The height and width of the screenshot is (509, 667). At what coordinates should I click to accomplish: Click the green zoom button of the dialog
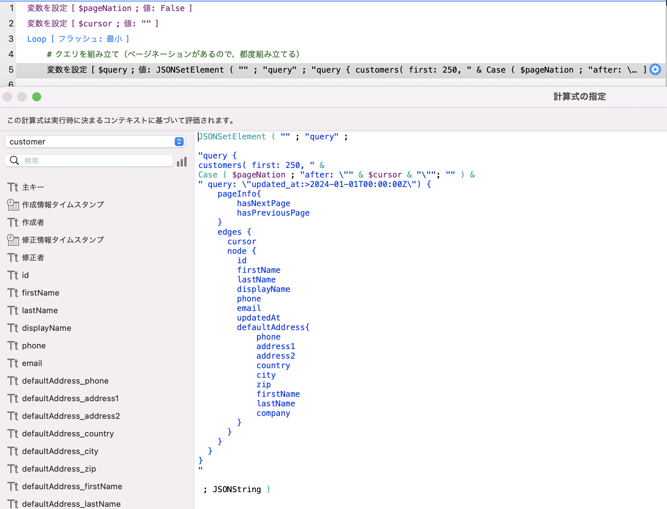point(36,97)
